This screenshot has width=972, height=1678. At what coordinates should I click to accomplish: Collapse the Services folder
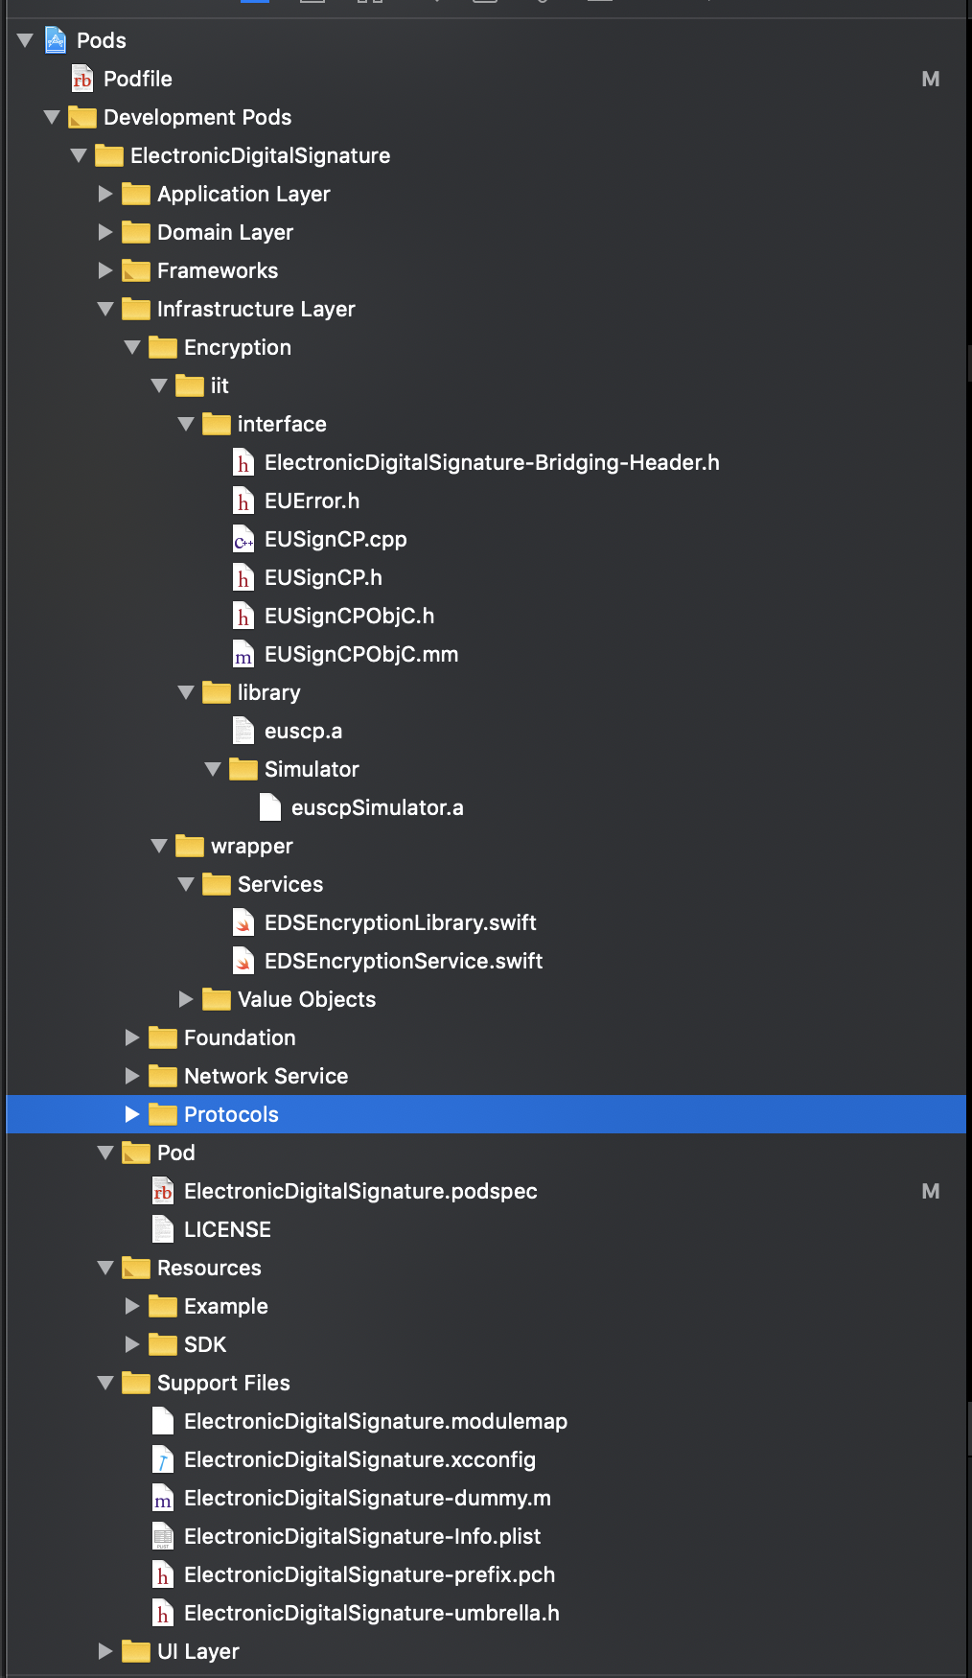(x=186, y=884)
